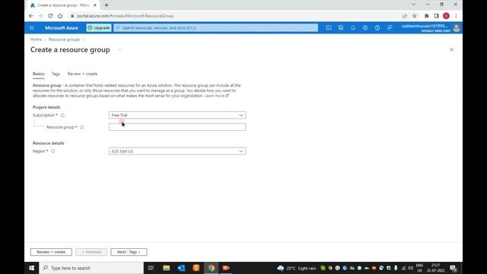487x274 pixels.
Task: Click the ENG US language indicator
Action: pos(419,268)
